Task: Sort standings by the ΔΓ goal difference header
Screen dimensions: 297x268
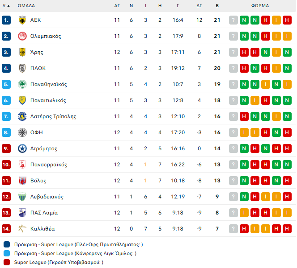Action: click(x=199, y=6)
